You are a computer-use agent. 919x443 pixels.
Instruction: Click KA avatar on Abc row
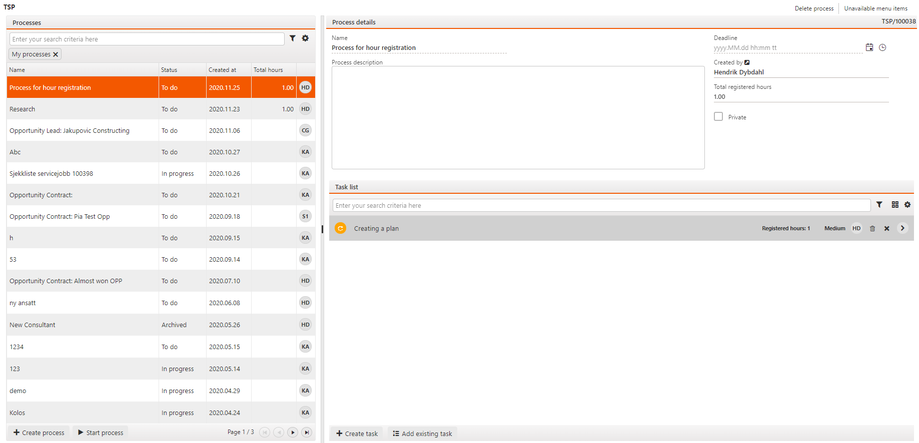click(305, 152)
